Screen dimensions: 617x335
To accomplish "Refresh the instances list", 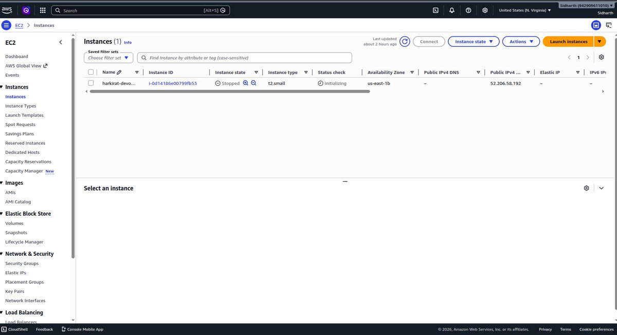I will click(405, 42).
